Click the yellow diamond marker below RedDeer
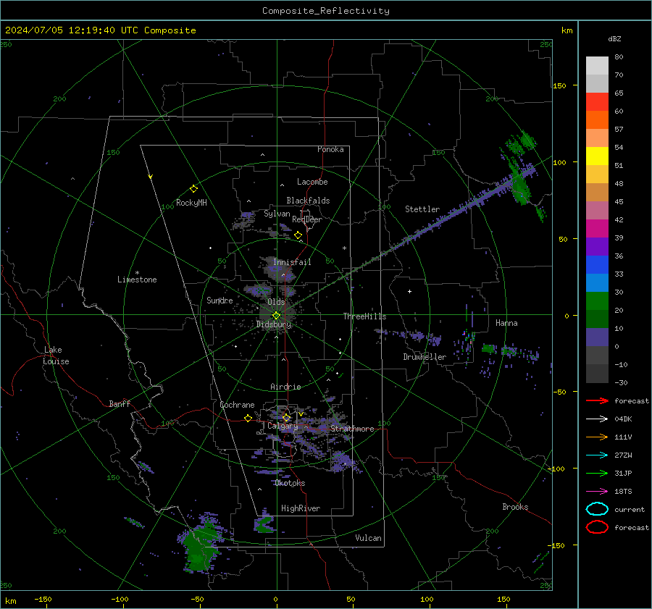 tap(298, 235)
